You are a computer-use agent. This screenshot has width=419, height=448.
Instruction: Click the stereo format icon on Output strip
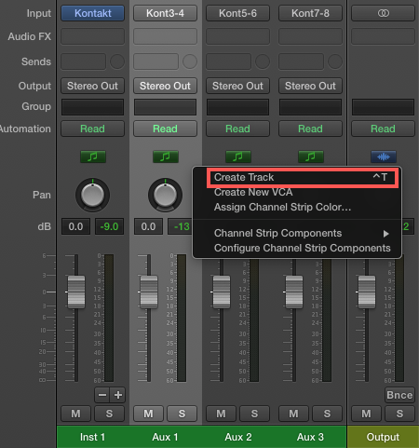pyautogui.click(x=384, y=13)
